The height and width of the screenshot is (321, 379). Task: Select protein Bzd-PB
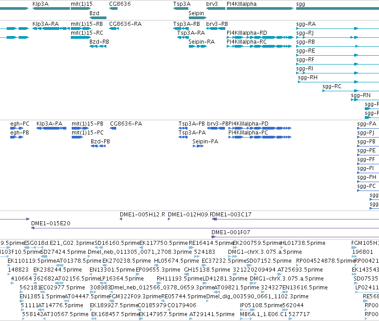click(98, 146)
